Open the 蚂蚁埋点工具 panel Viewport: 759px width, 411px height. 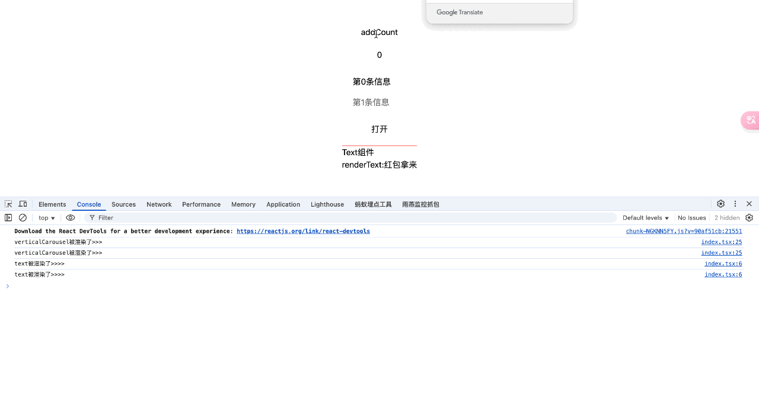click(x=373, y=204)
